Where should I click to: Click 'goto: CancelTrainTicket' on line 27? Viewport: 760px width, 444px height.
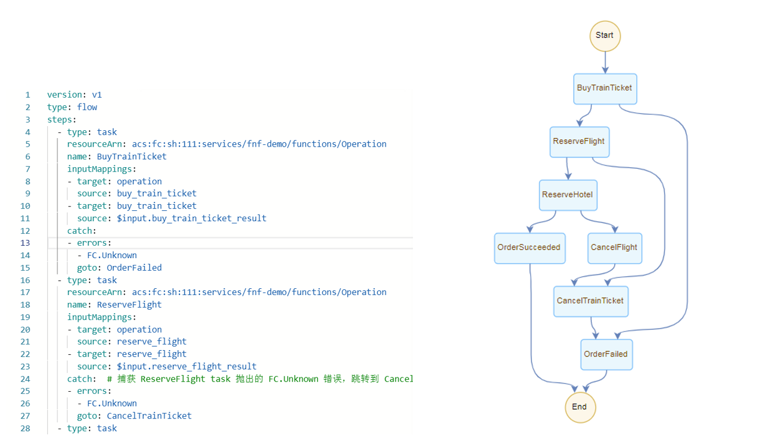pos(135,416)
